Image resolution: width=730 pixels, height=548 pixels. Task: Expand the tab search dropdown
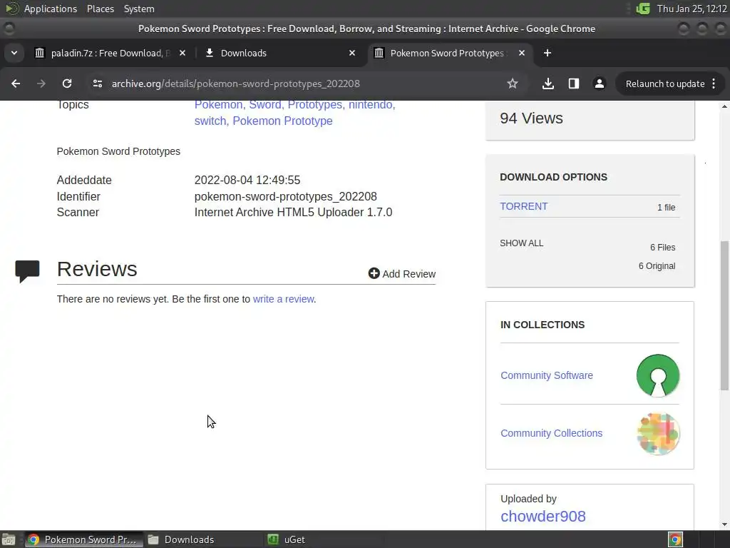tap(14, 53)
